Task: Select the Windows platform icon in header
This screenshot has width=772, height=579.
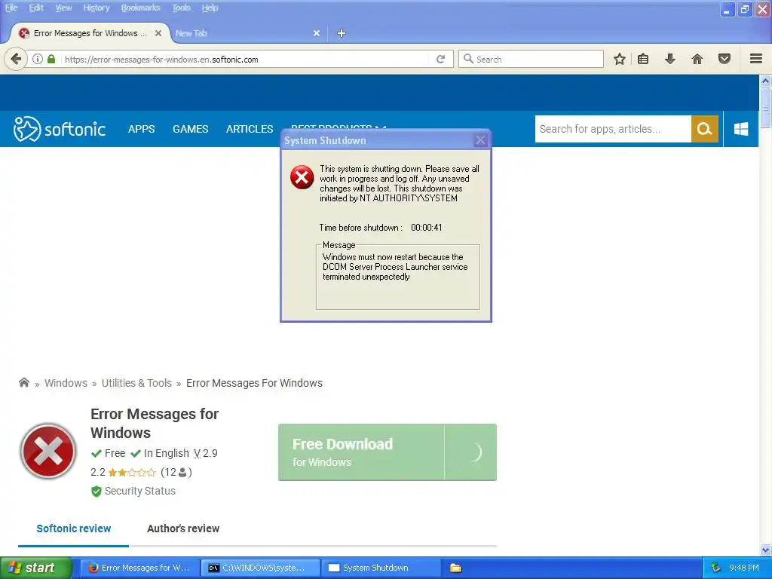Action: click(x=741, y=129)
